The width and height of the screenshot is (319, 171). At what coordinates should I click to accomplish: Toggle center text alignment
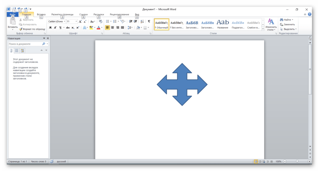112,28
